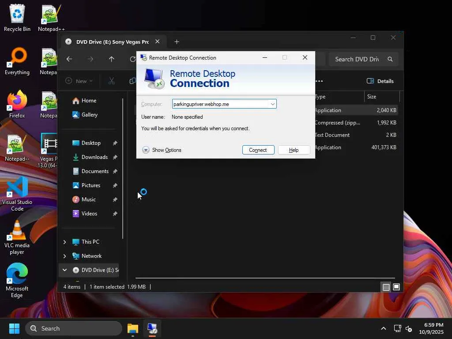The image size is (452, 339).
Task: Expand Show Options in Remote Desktop
Action: click(162, 150)
